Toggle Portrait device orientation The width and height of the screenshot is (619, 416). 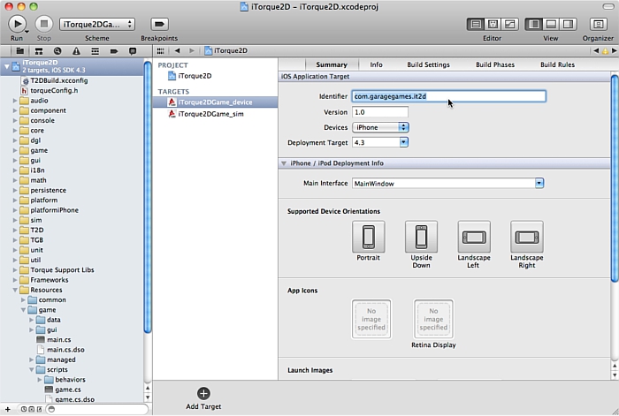368,238
